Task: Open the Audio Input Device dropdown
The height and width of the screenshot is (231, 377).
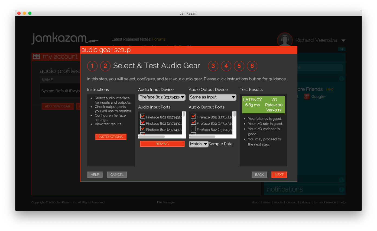Action: tap(162, 97)
